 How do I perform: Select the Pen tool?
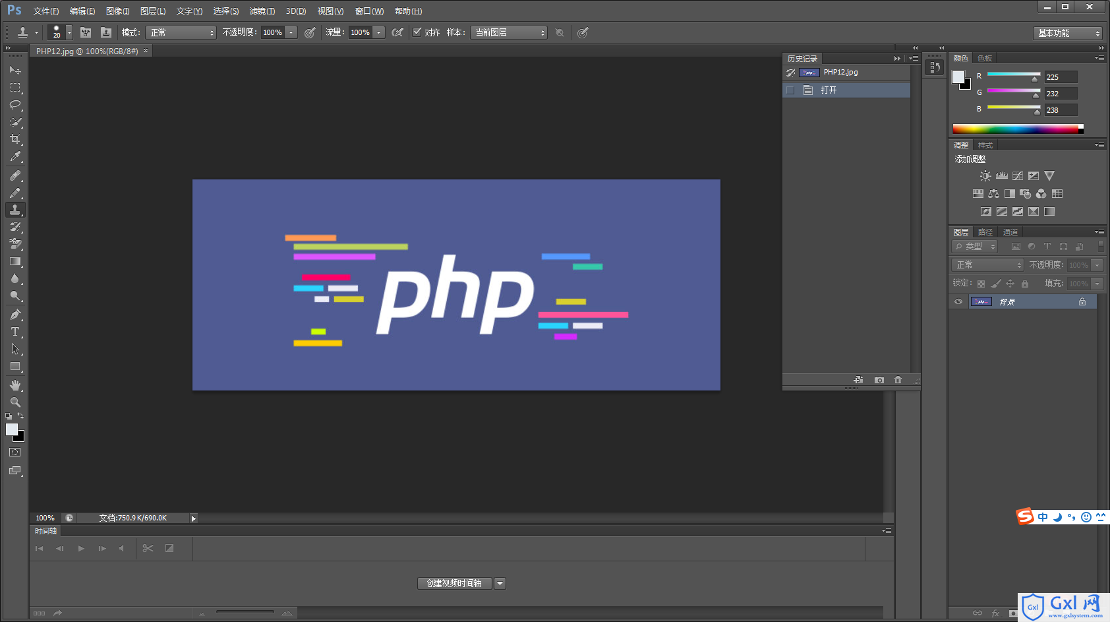pos(15,315)
